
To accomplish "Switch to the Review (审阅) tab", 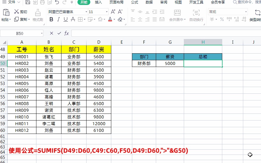I will 164,2.
